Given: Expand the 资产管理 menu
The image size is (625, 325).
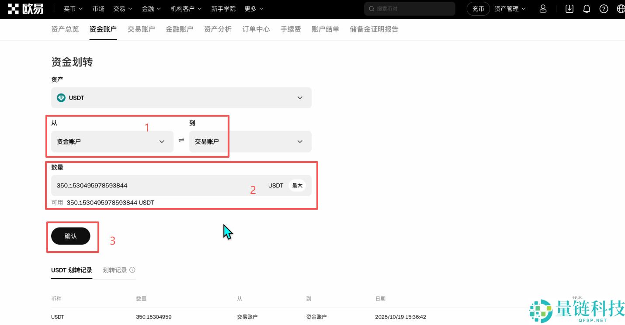Looking at the screenshot, I should [510, 8].
